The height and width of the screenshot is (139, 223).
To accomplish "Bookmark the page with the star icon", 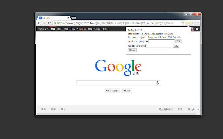I will [183, 23].
